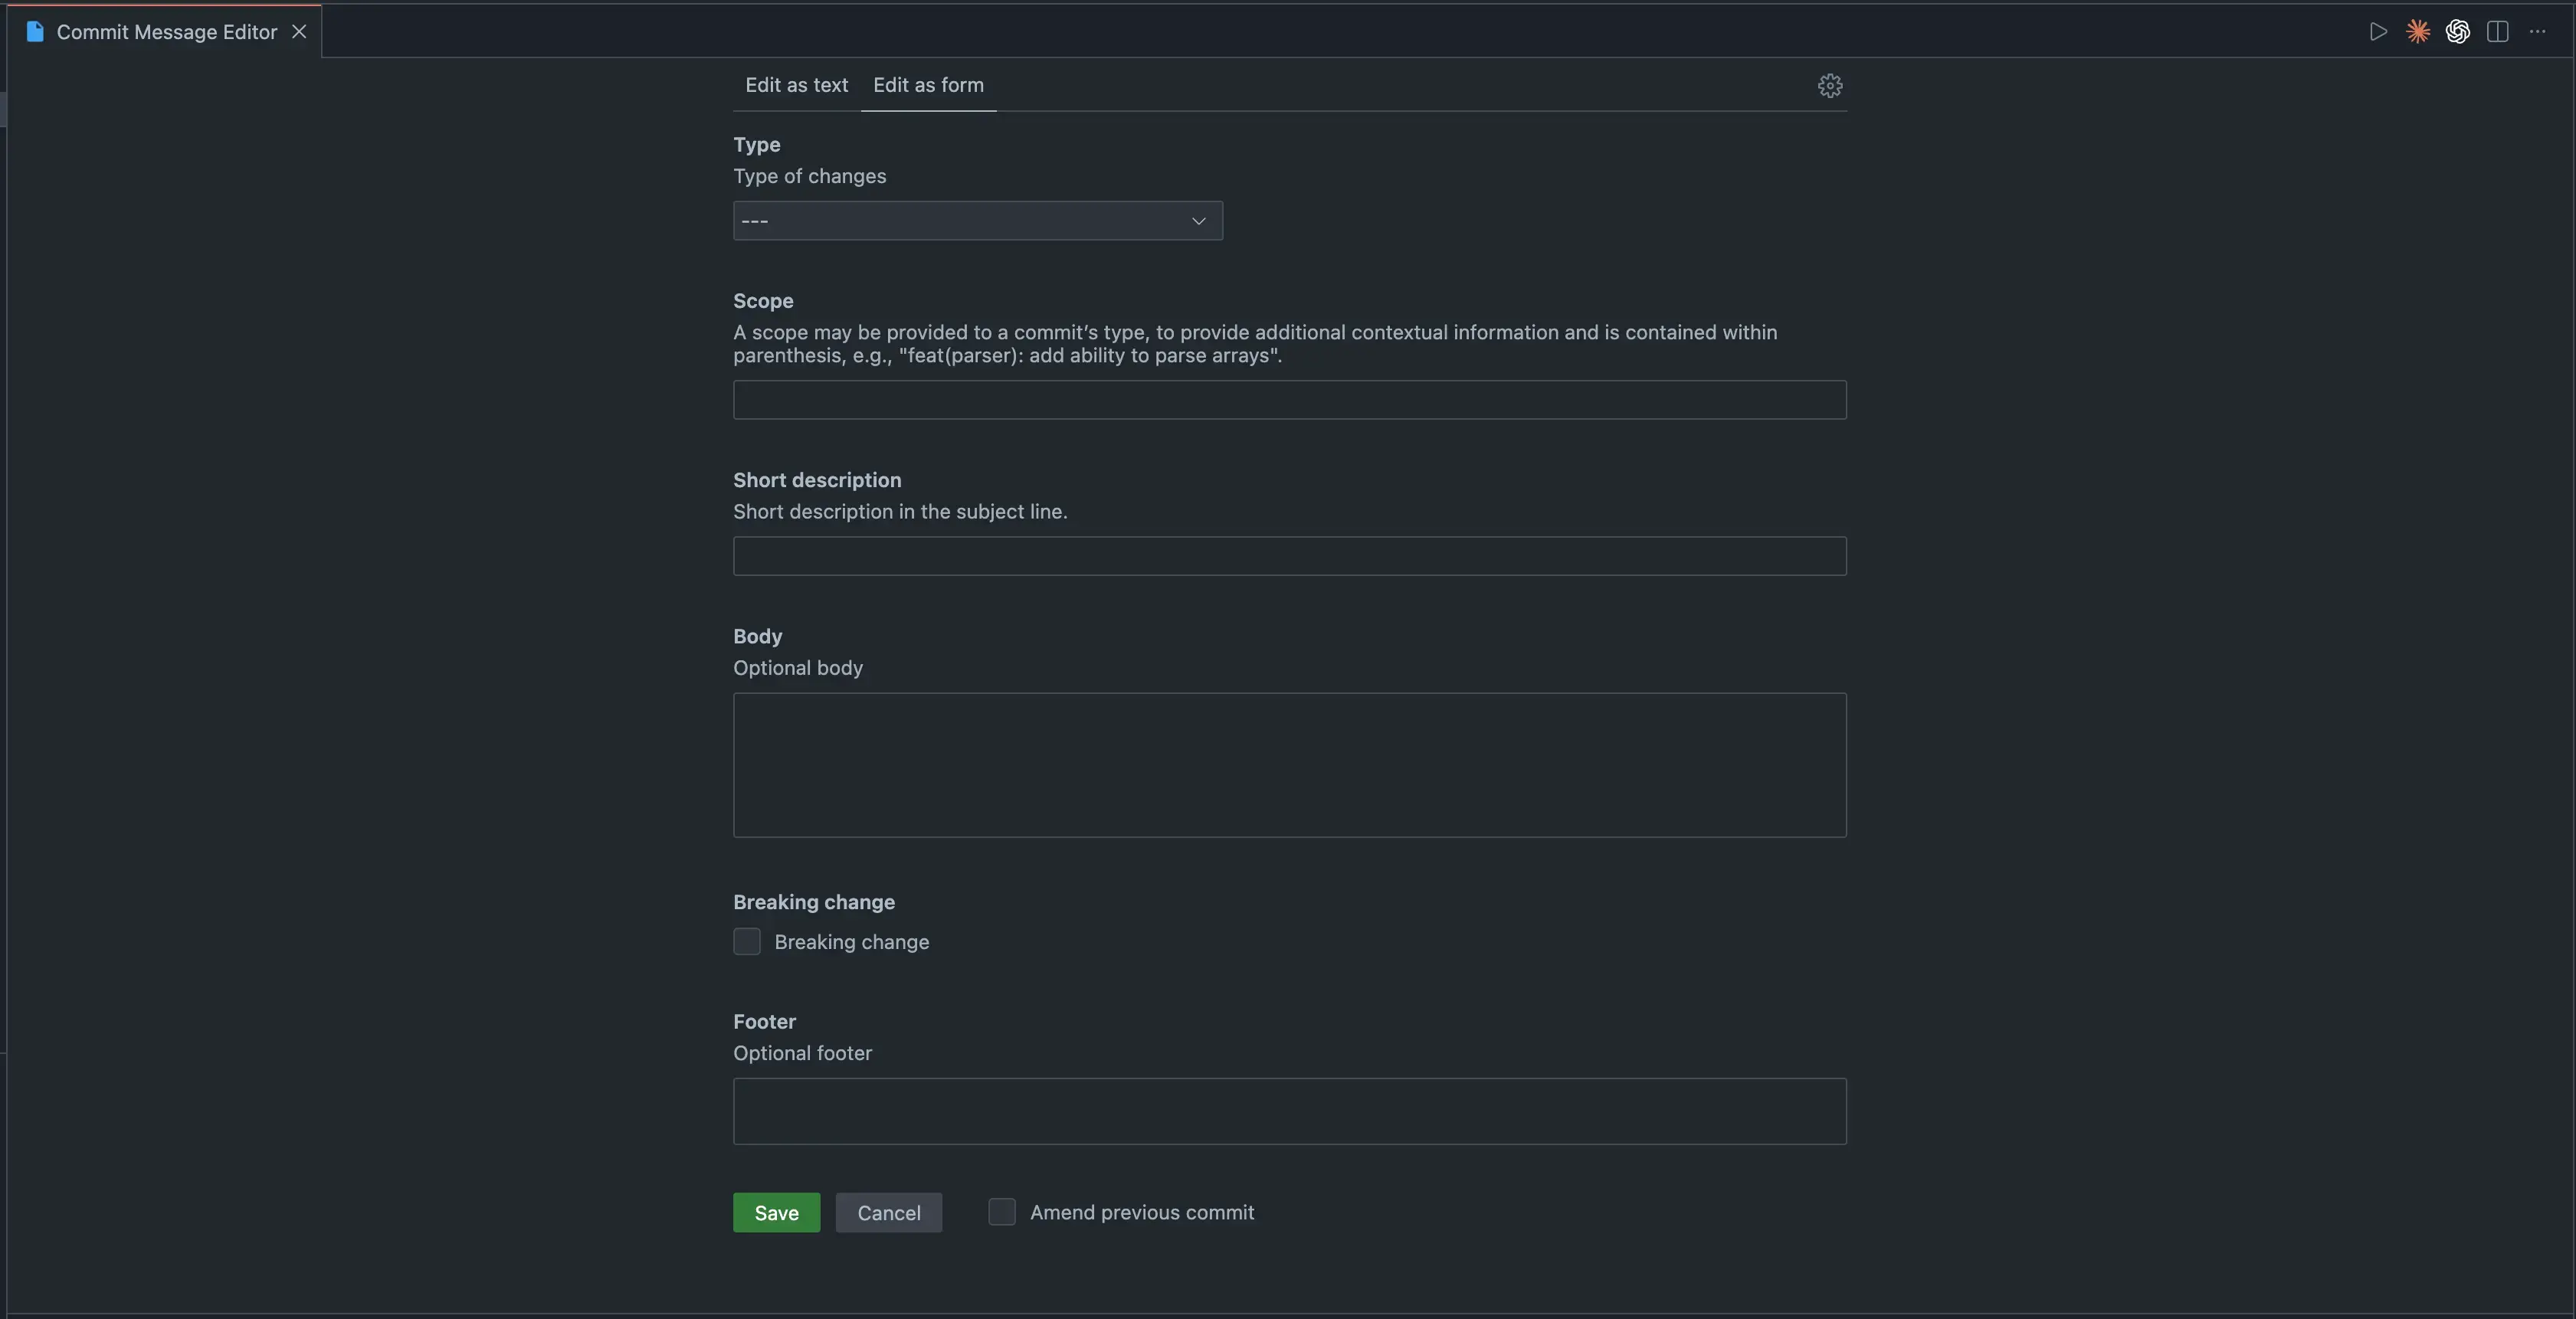Screen dimensions: 2576x1319
Task: Click the Run play icon in title bar
Action: (x=2378, y=32)
